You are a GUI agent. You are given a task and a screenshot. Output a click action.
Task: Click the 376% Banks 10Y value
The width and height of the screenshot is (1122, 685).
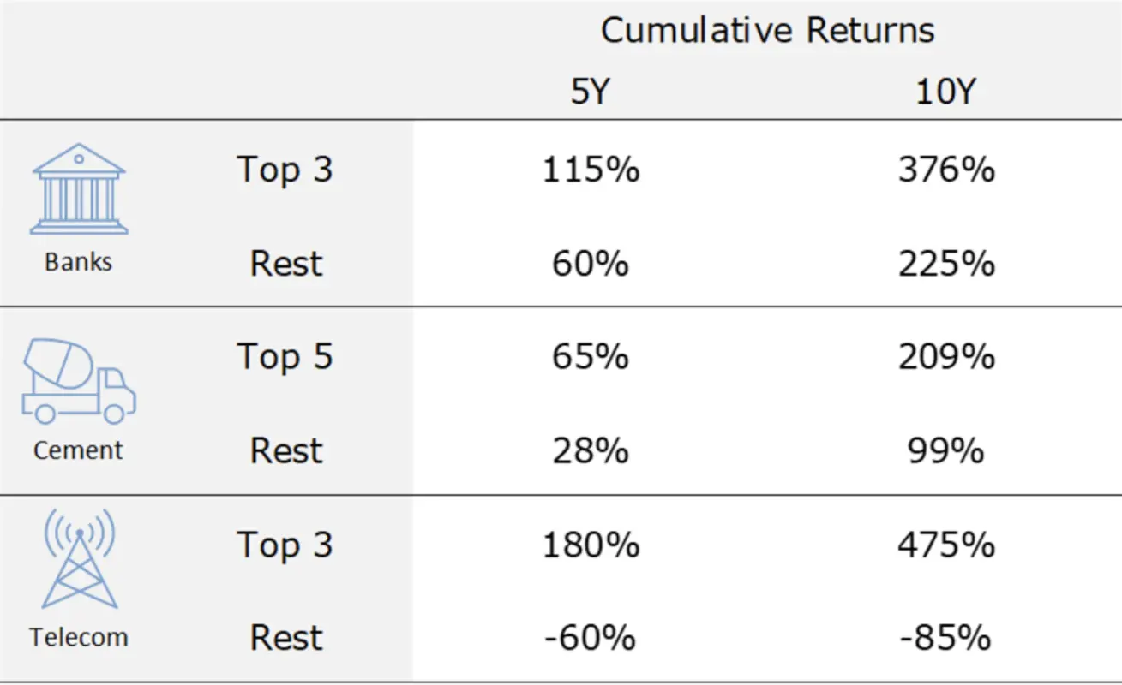[x=946, y=170]
